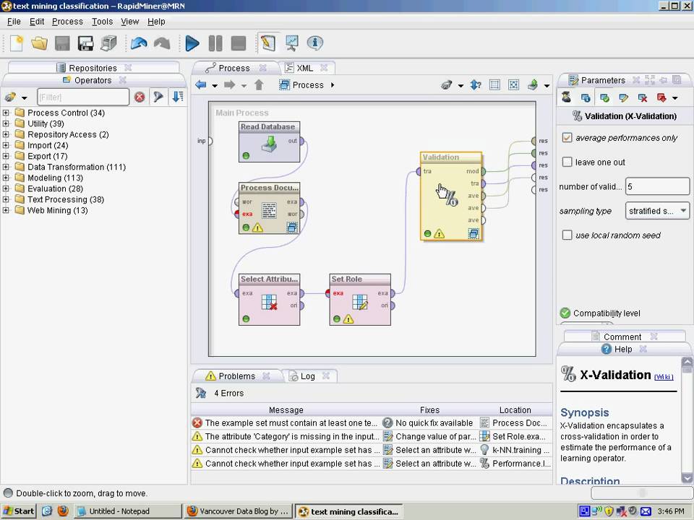Click the New process toolbar icon
Image resolution: width=694 pixels, height=520 pixels.
tap(17, 43)
